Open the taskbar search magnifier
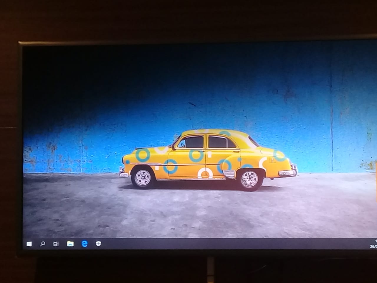 (x=43, y=244)
